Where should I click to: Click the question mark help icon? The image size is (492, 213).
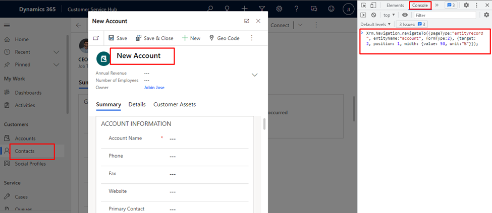coord(296,9)
